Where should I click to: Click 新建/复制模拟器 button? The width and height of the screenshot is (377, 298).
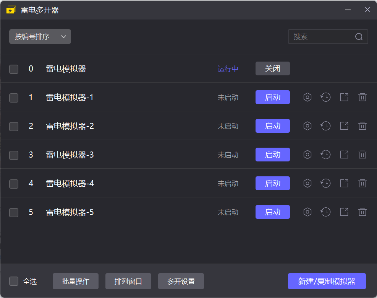click(327, 281)
